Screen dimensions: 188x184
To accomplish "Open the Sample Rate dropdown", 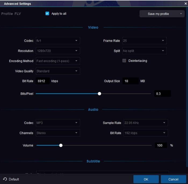I will (146, 123).
